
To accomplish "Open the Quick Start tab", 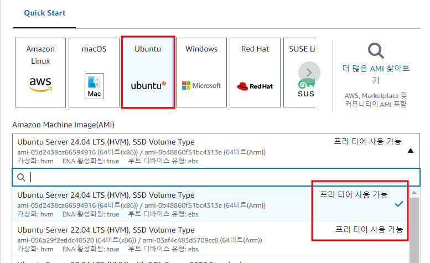I will (x=44, y=13).
